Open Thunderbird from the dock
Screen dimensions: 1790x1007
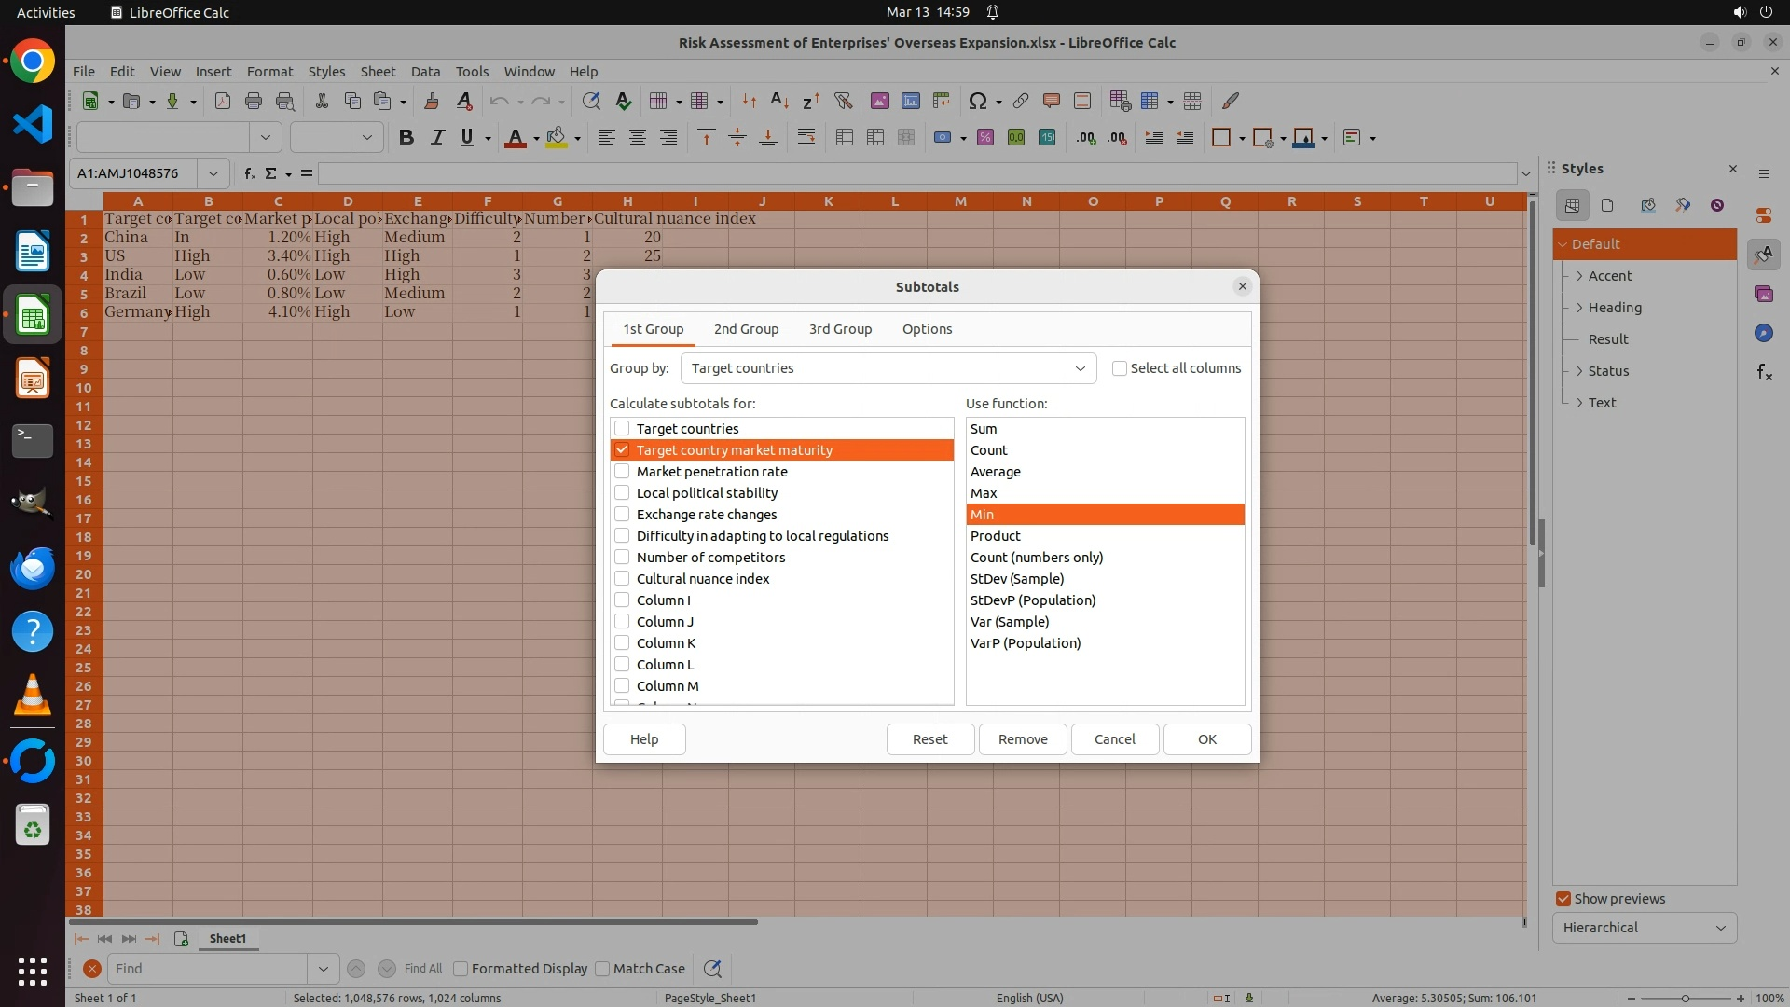tap(33, 568)
